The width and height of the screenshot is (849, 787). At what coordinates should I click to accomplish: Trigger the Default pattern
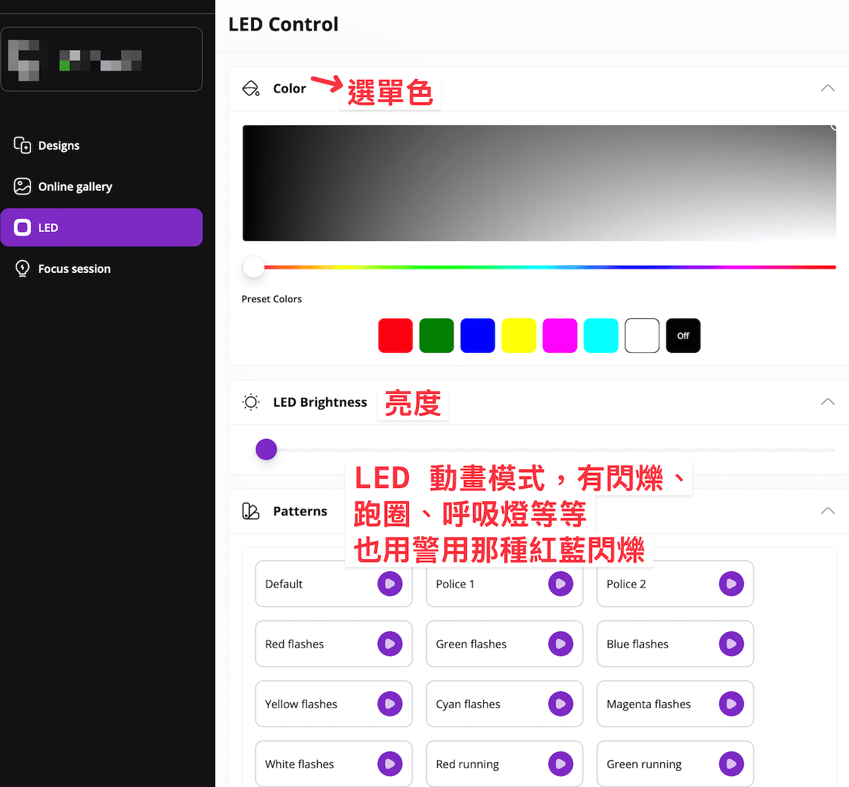point(390,584)
